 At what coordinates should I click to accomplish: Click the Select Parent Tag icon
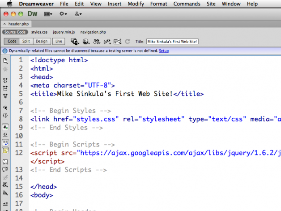click(x=5, y=108)
